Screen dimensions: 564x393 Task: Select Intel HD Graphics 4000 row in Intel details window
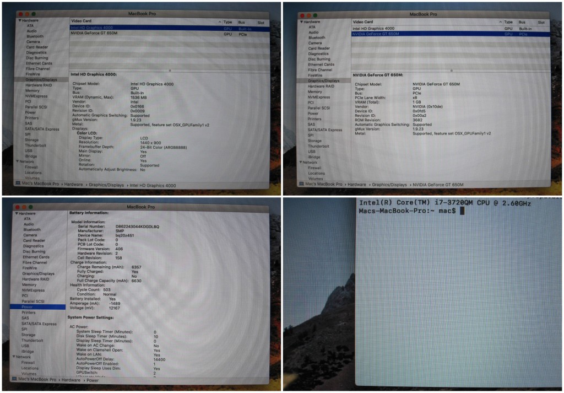[170, 28]
